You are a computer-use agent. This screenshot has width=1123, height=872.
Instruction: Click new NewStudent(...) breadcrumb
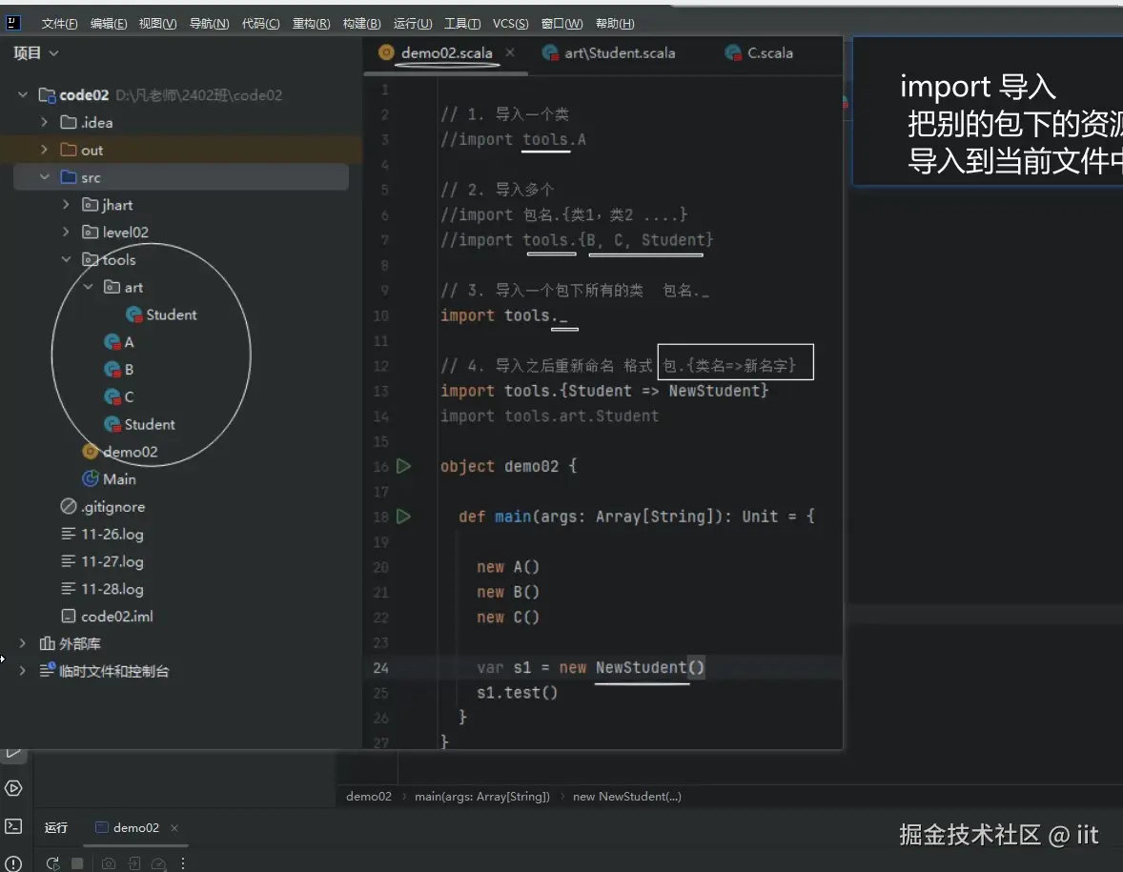(627, 796)
